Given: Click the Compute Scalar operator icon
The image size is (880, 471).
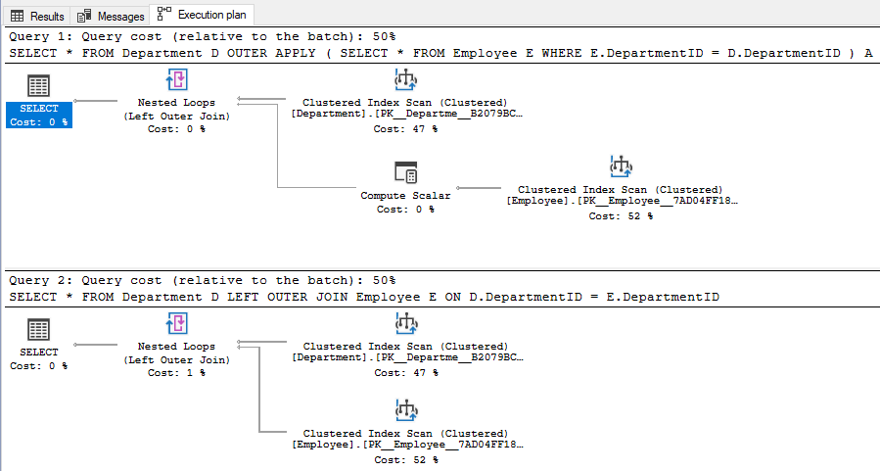Looking at the screenshot, I should coord(405,172).
